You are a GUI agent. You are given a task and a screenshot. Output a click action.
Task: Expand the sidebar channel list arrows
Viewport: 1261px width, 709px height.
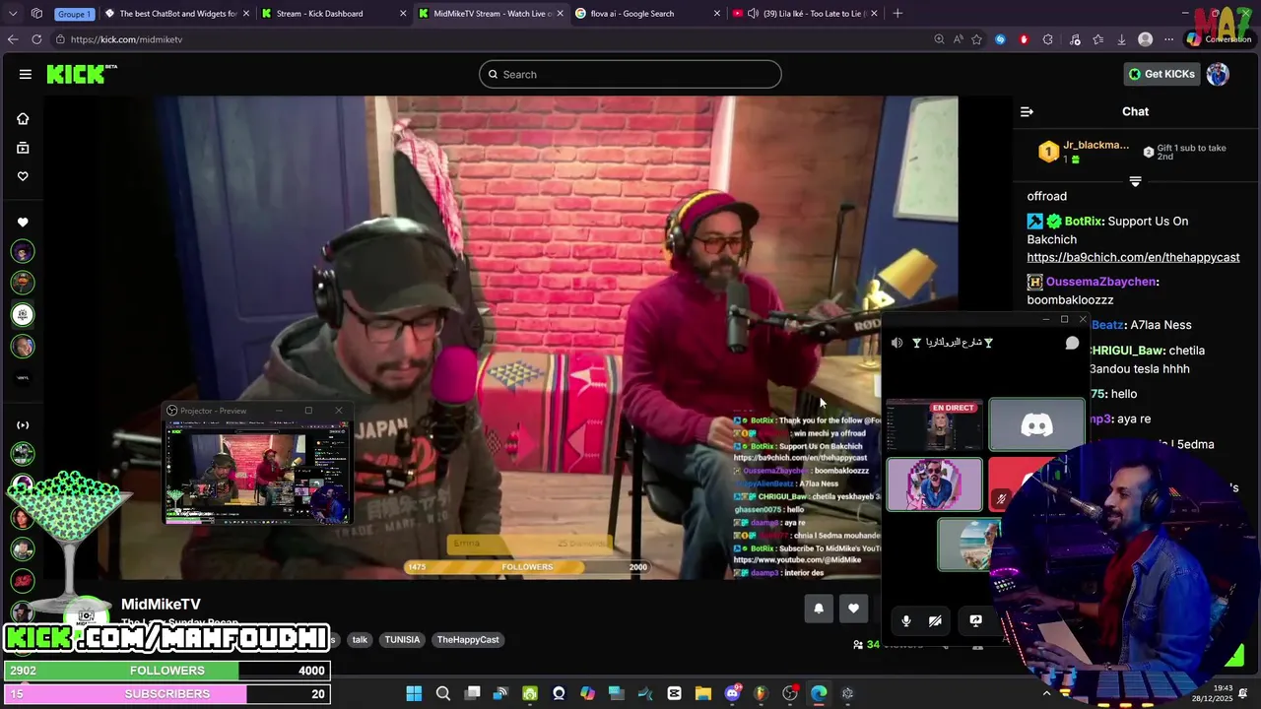tap(23, 425)
